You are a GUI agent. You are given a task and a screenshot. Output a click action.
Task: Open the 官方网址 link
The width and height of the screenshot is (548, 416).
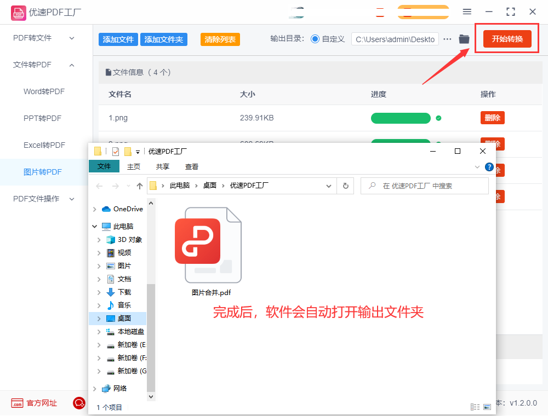point(42,403)
